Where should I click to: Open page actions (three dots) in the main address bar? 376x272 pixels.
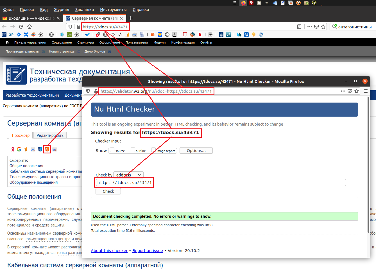tap(310, 27)
